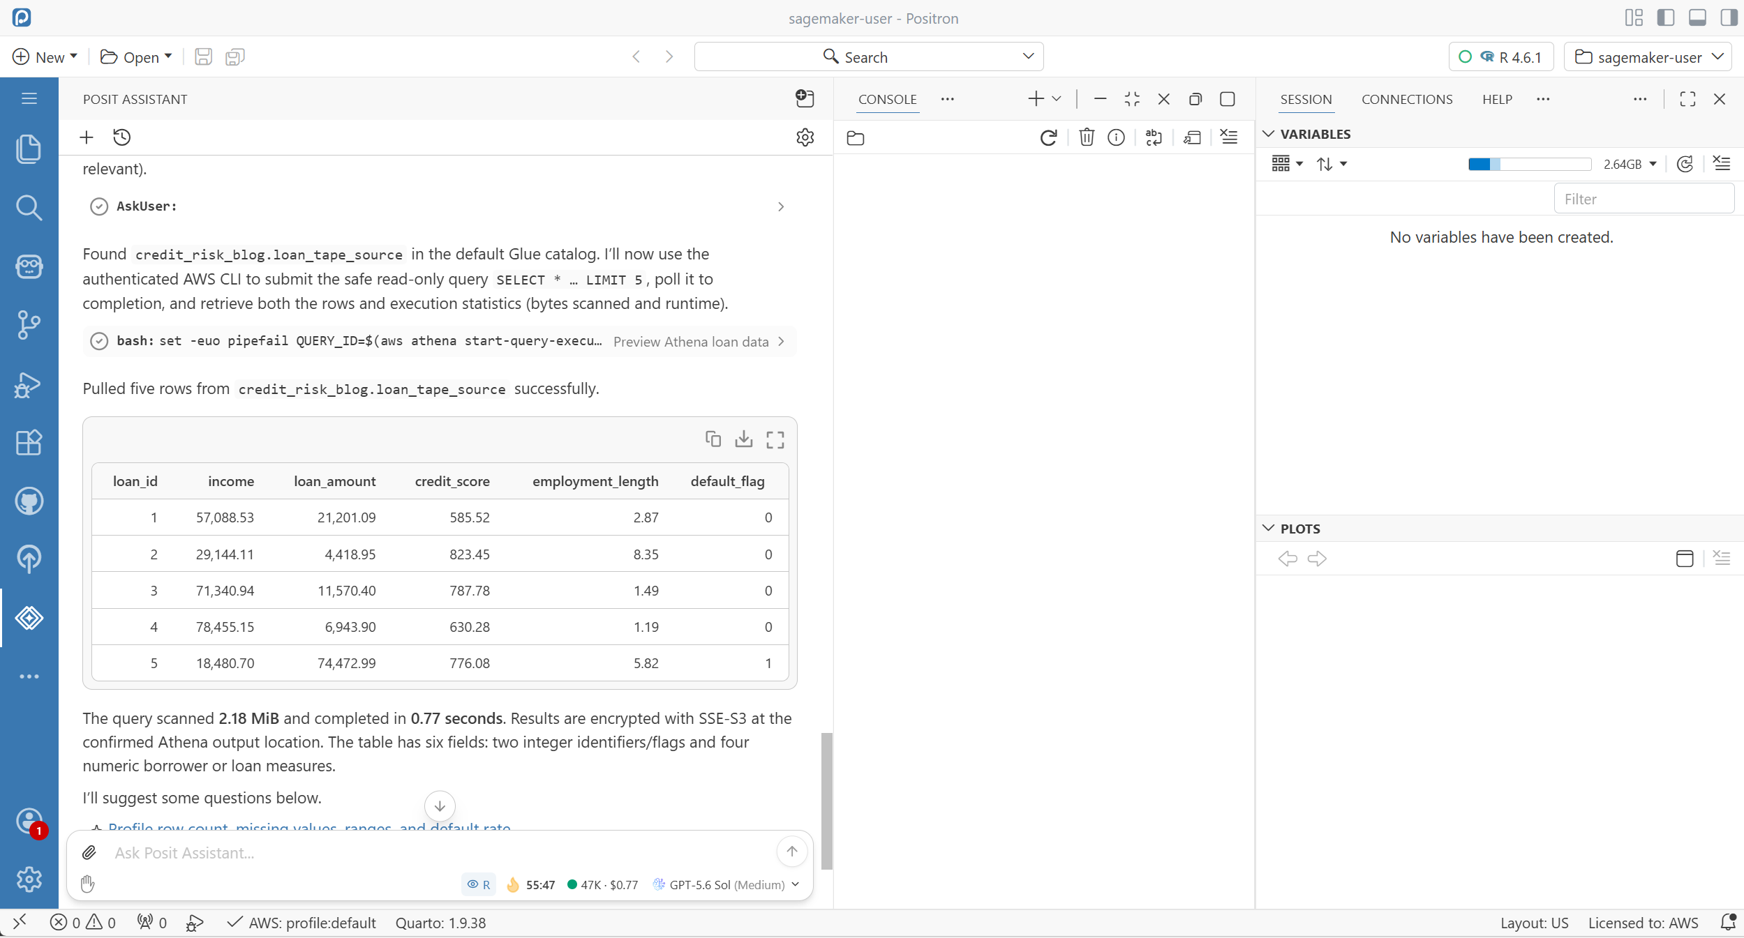Clear the console with trash icon
This screenshot has height=938, width=1744.
pos(1086,137)
